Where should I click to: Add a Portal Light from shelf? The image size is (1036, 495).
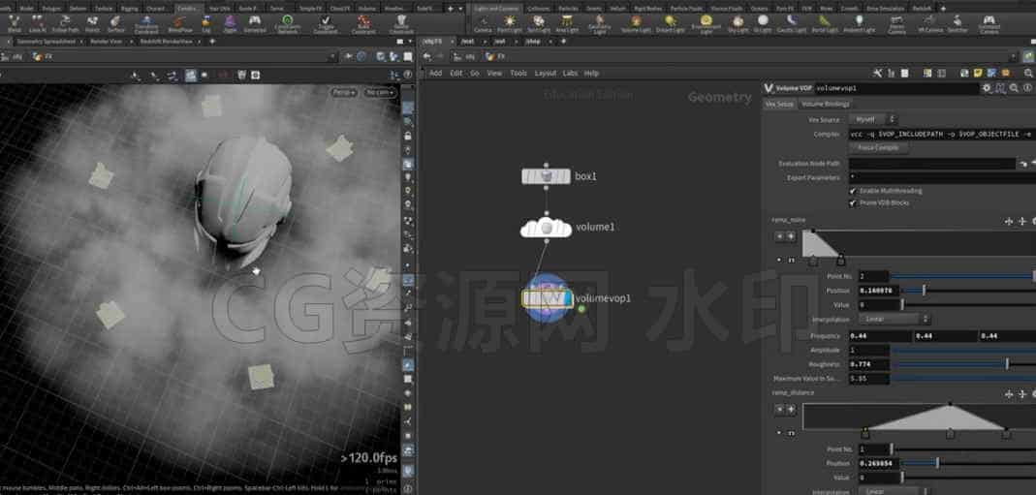tap(825, 24)
